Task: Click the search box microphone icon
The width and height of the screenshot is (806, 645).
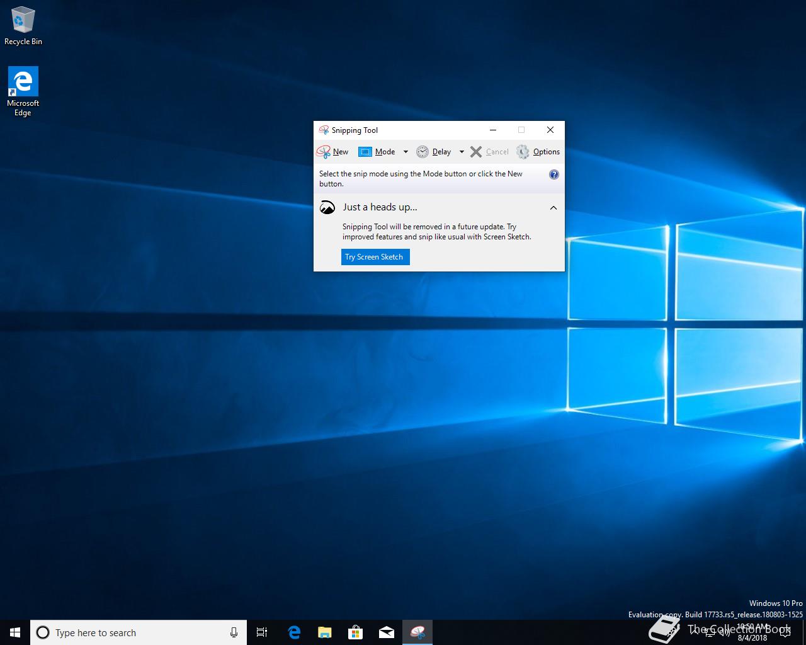Action: pos(234,632)
